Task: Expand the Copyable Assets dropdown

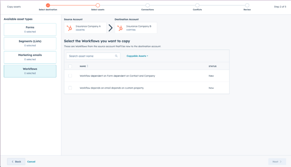Action: pos(137,56)
